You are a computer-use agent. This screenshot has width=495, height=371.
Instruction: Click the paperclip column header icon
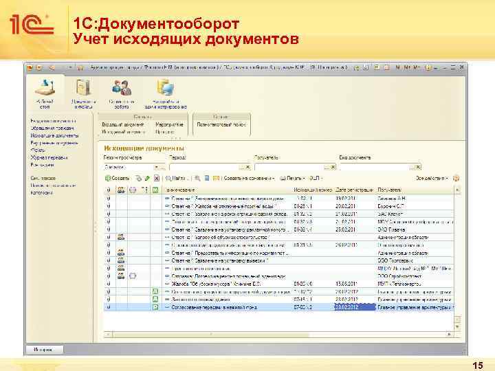(x=109, y=190)
